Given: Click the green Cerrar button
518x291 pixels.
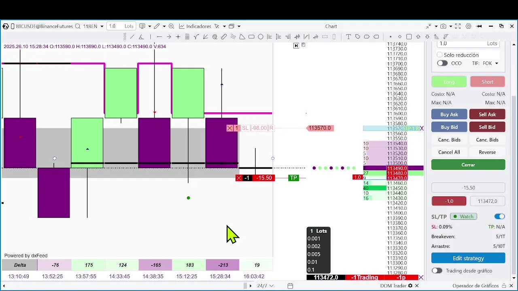Looking at the screenshot, I should coord(468,164).
